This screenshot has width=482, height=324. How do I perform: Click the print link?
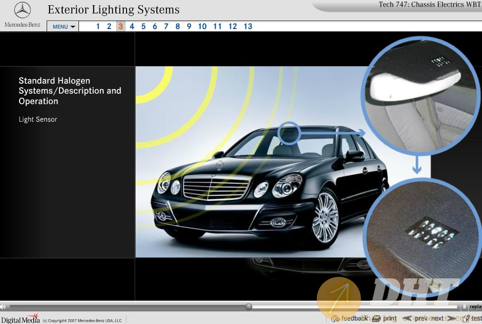point(390,318)
